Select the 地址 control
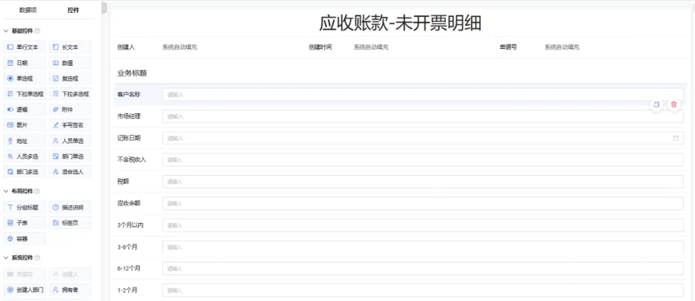The image size is (695, 301). coord(24,141)
